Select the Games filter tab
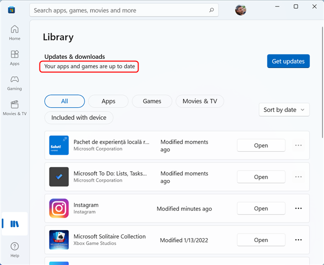 [152, 101]
